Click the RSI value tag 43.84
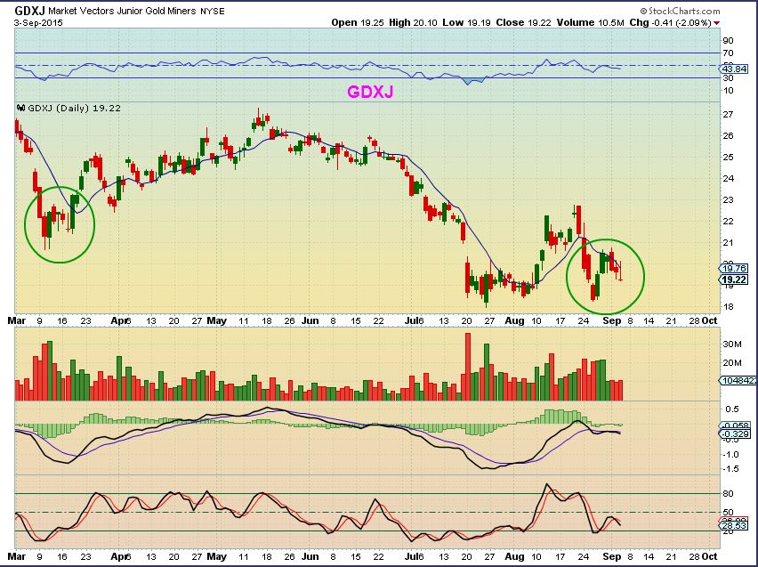The width and height of the screenshot is (758, 567). (734, 69)
